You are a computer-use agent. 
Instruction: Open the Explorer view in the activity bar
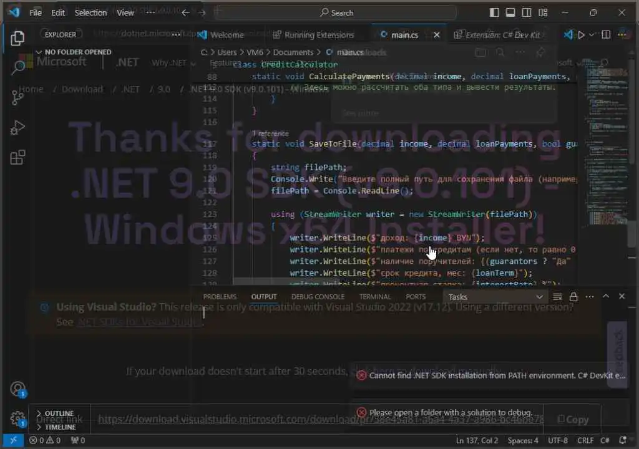[17, 39]
